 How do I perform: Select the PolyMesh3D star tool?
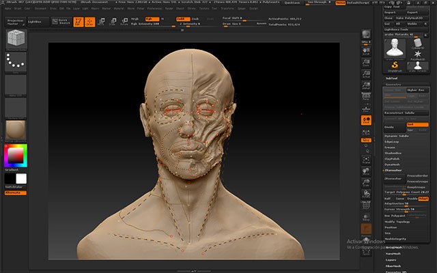pyautogui.click(x=417, y=55)
